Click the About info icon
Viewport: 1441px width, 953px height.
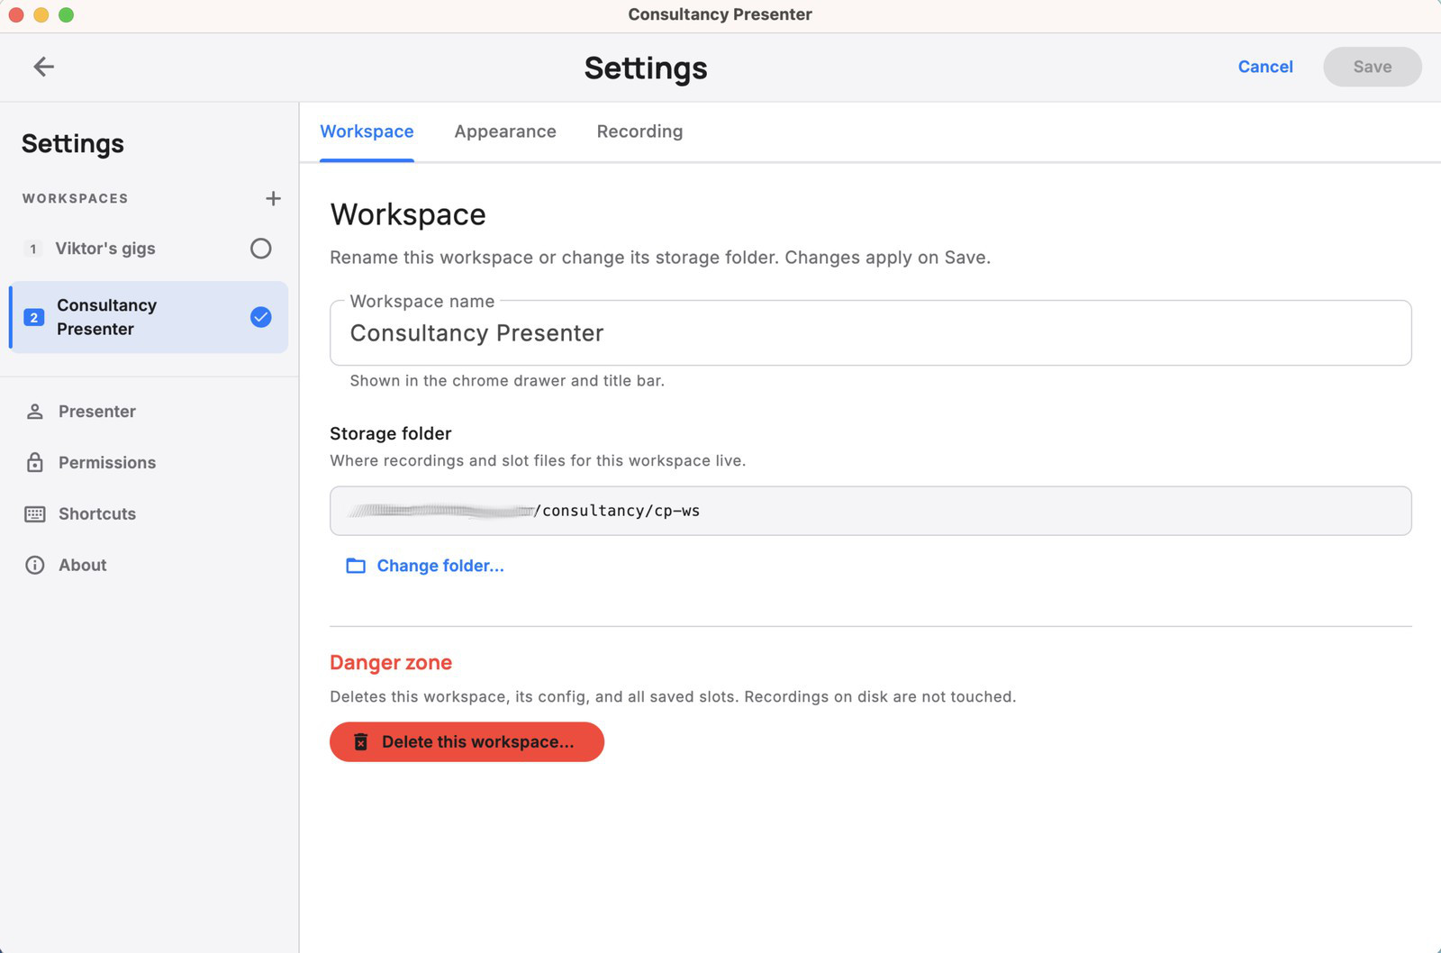pyautogui.click(x=35, y=566)
